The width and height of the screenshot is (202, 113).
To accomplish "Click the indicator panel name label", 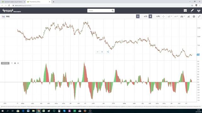I will (x=5, y=63).
